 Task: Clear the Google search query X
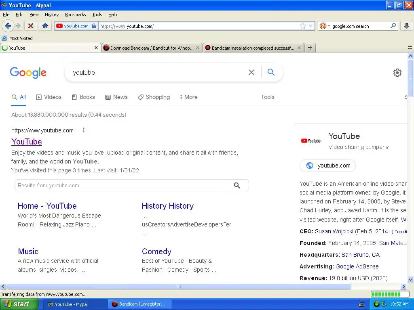(x=251, y=72)
